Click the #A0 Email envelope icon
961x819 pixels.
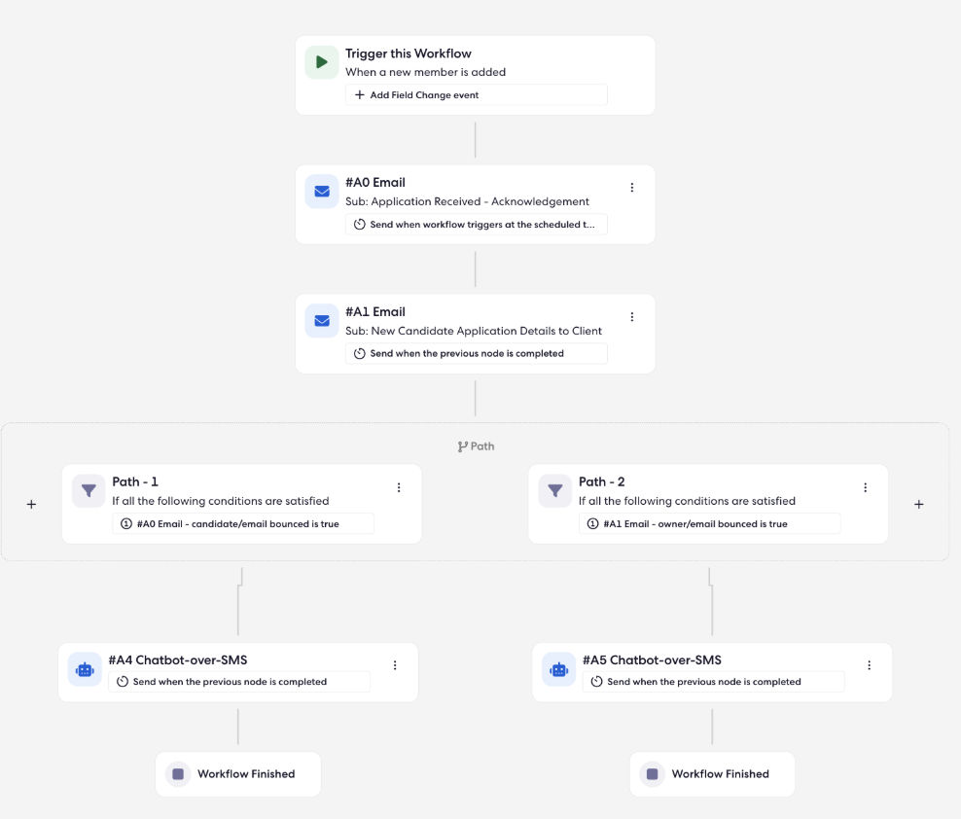[322, 192]
